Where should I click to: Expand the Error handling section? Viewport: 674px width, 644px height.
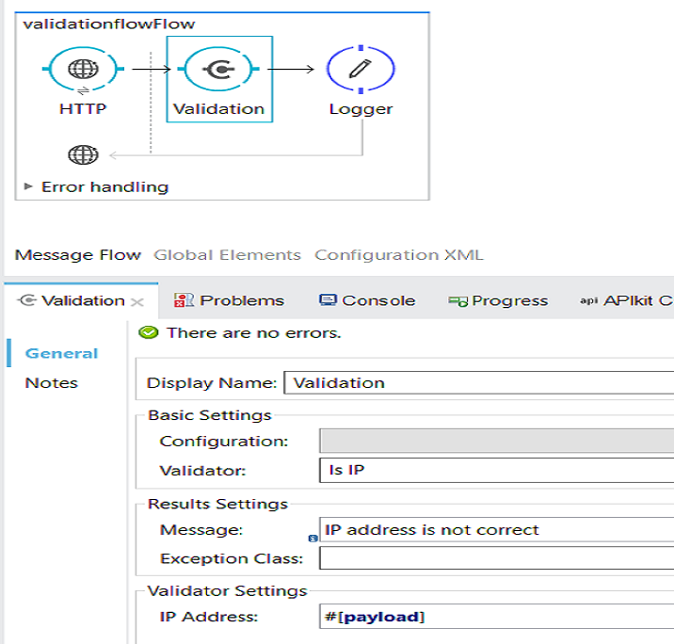click(29, 186)
